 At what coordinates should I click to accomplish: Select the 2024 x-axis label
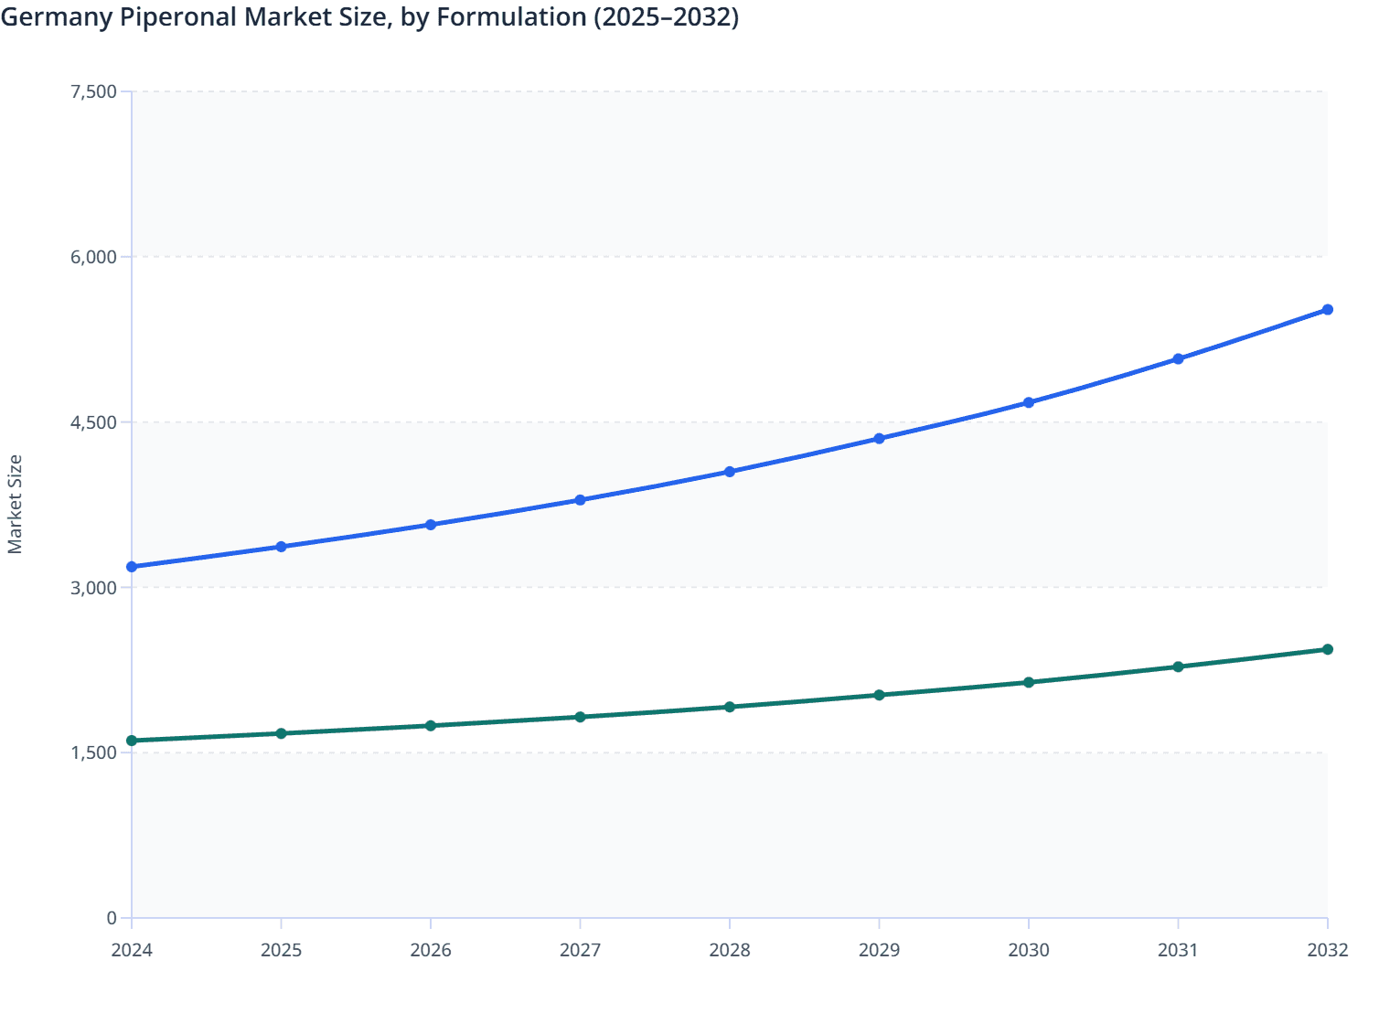132,951
